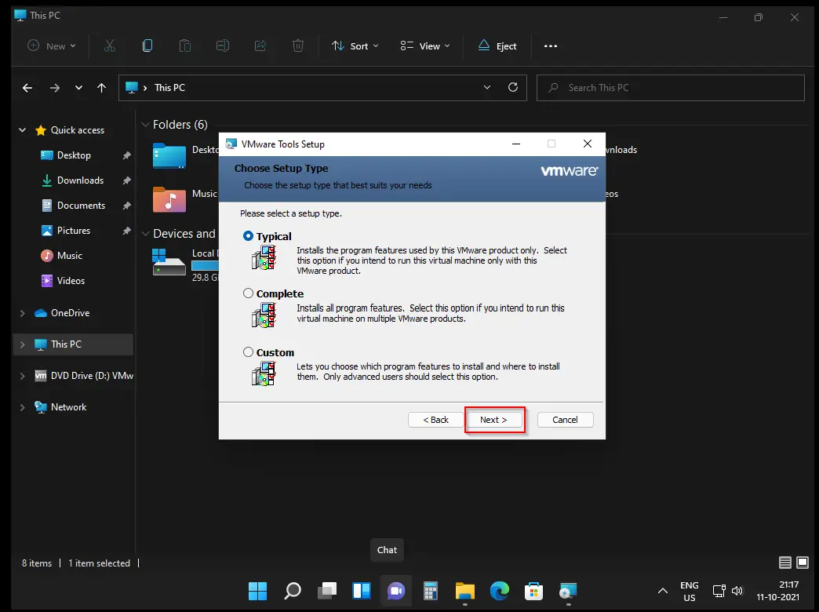Open the View dropdown in File Explorer
Image resolution: width=819 pixels, height=612 pixels.
425,46
